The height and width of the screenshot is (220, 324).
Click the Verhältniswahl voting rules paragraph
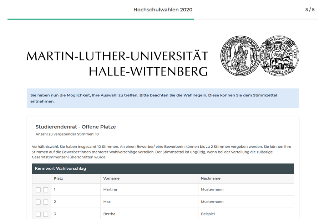coord(161,152)
